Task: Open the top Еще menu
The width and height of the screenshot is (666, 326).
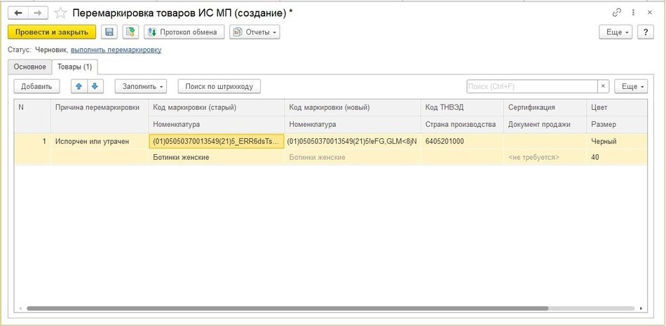Action: pyautogui.click(x=616, y=32)
